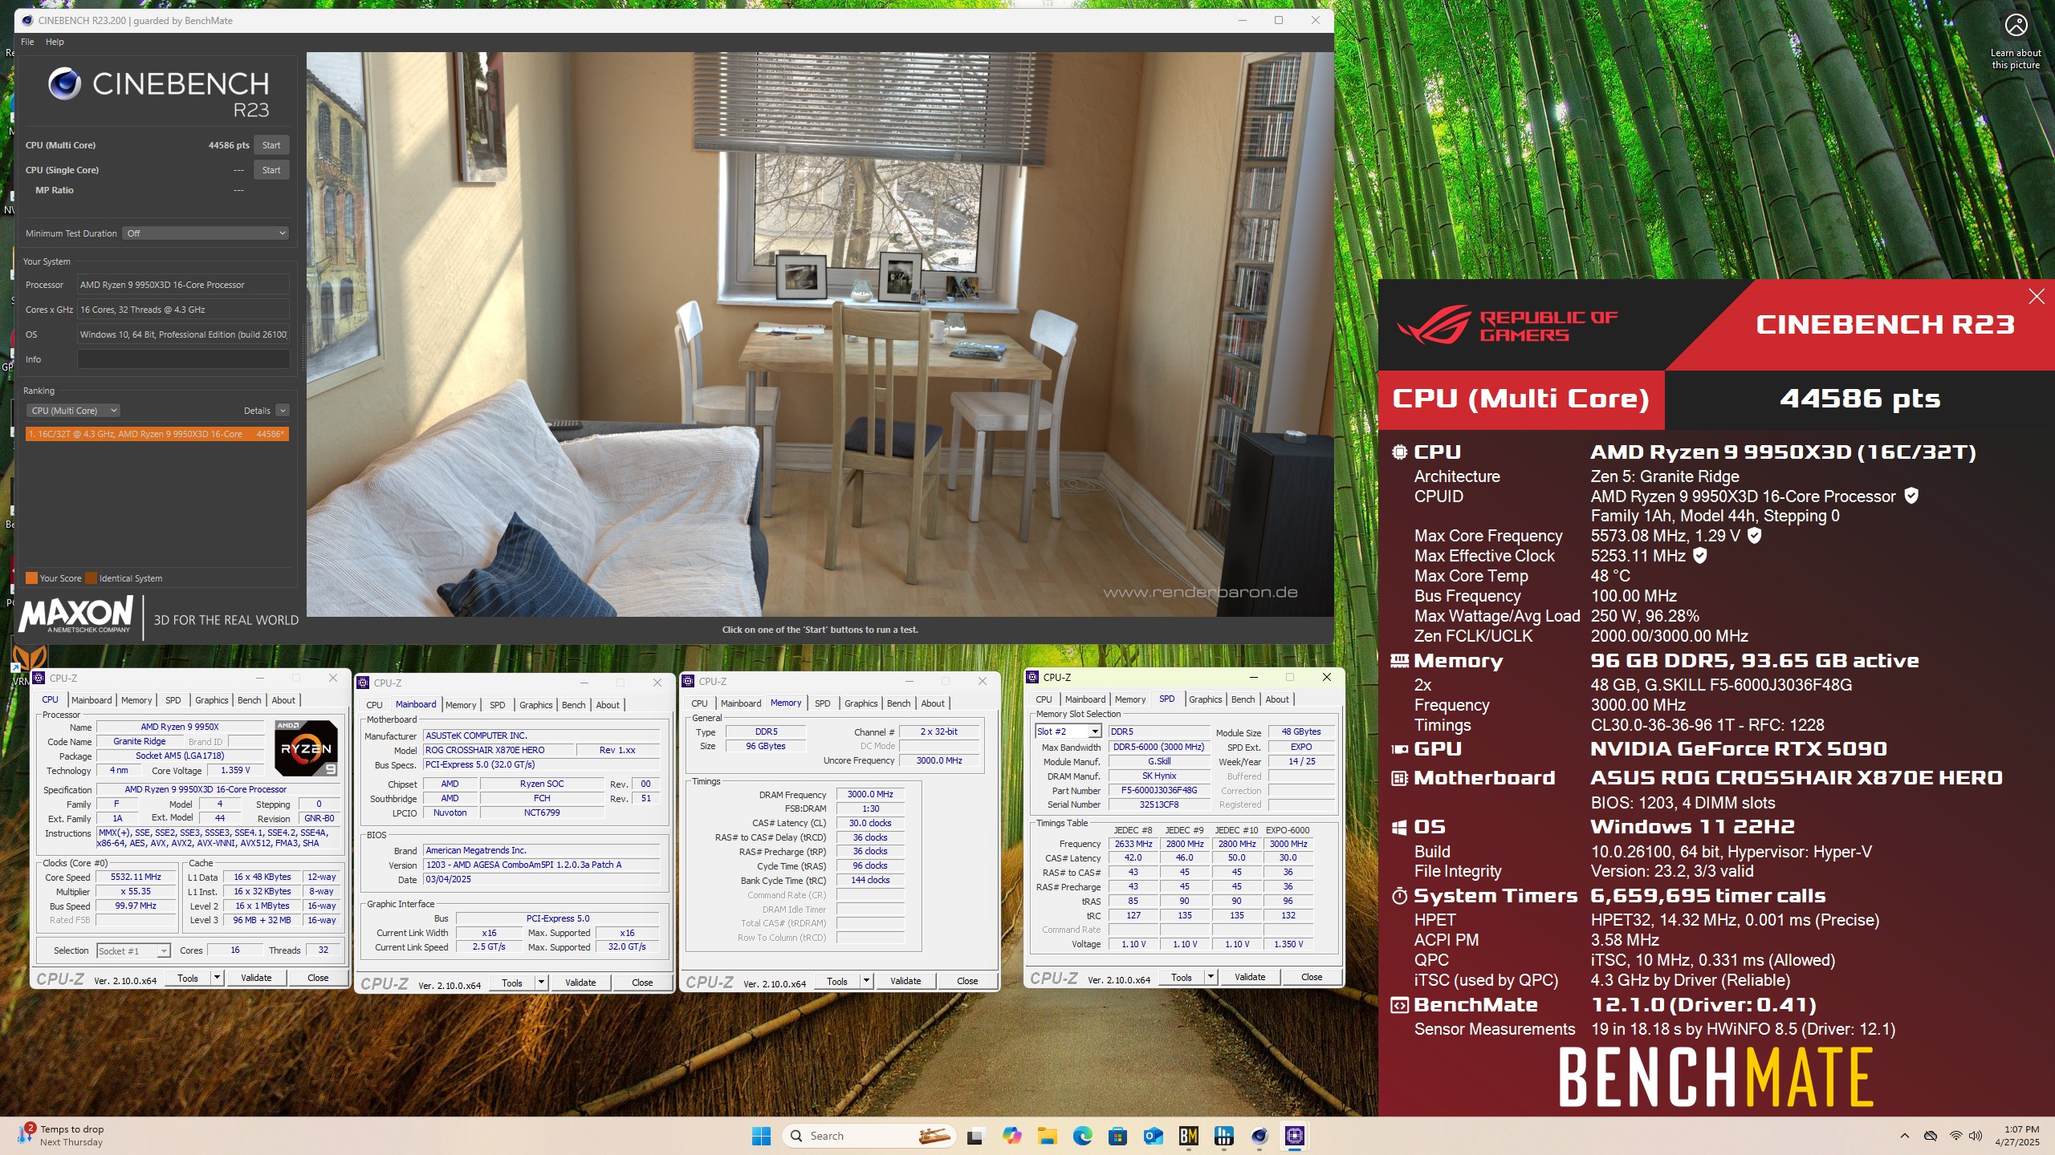Click Validate in Mainboard CPU-Z window
2055x1155 pixels.
580,983
